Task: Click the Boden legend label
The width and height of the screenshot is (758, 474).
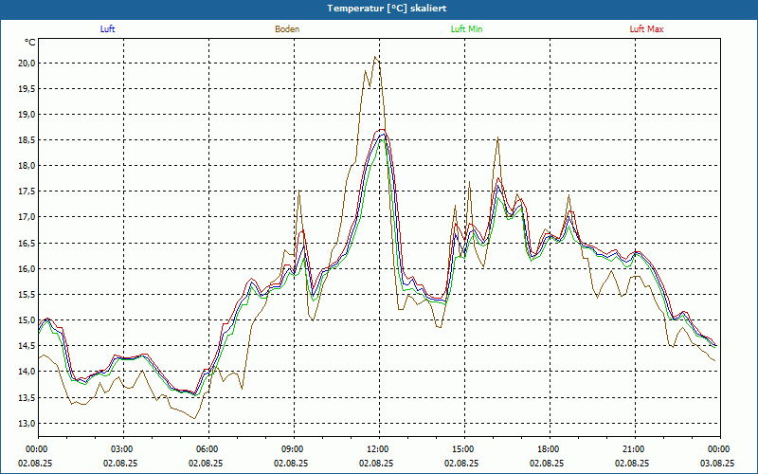Action: coord(287,29)
